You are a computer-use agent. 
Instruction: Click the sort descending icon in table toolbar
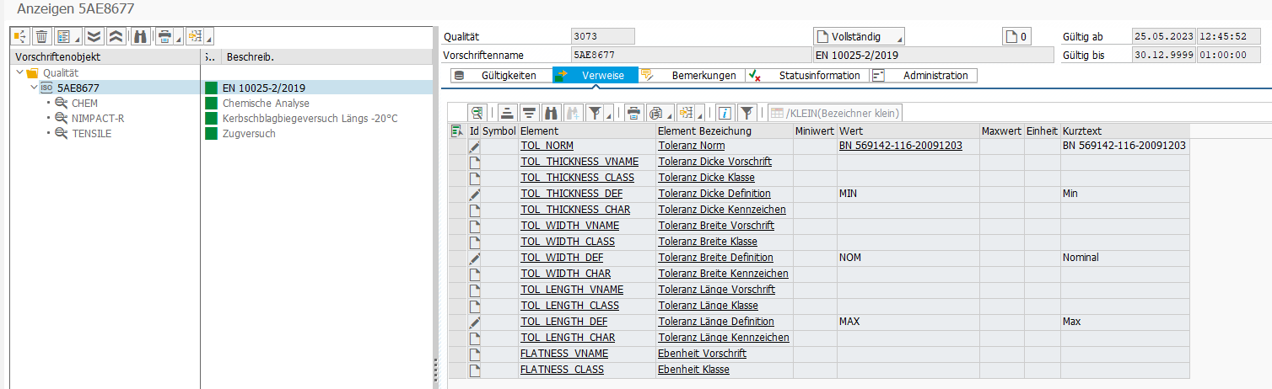point(529,113)
